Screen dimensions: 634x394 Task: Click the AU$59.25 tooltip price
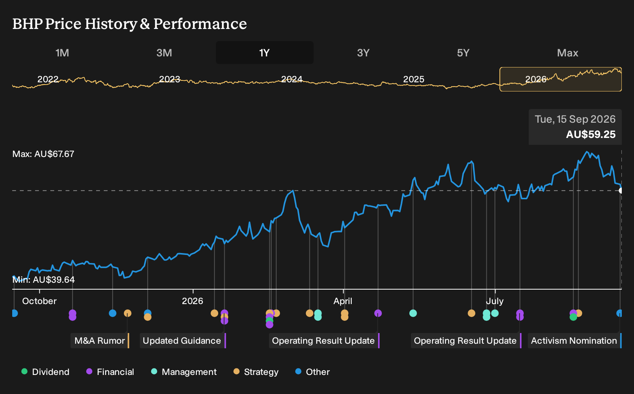click(591, 135)
